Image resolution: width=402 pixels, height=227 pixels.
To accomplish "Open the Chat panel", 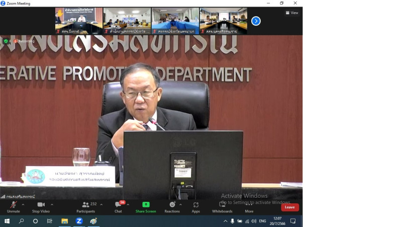I will point(118,207).
